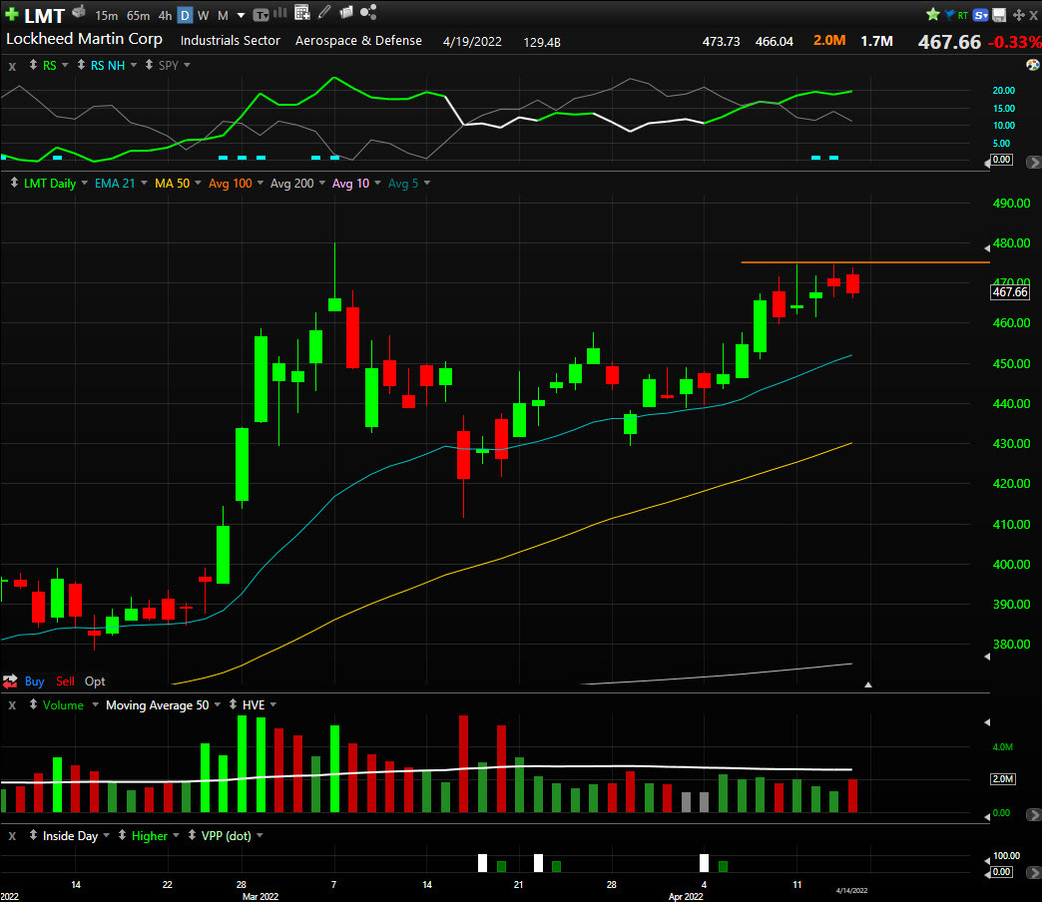Expand the EMA 21 dropdown arrow
The image size is (1042, 902).
[x=144, y=183]
